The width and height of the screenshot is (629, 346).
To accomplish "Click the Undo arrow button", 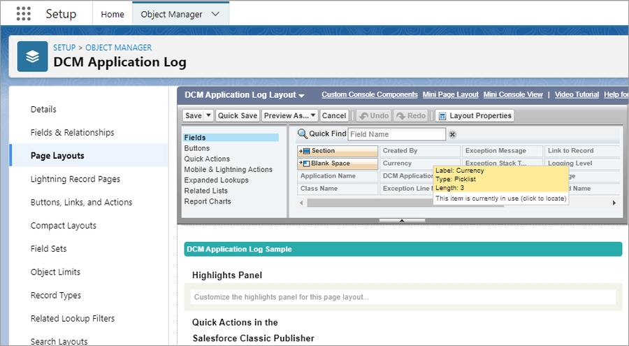I will [x=373, y=116].
